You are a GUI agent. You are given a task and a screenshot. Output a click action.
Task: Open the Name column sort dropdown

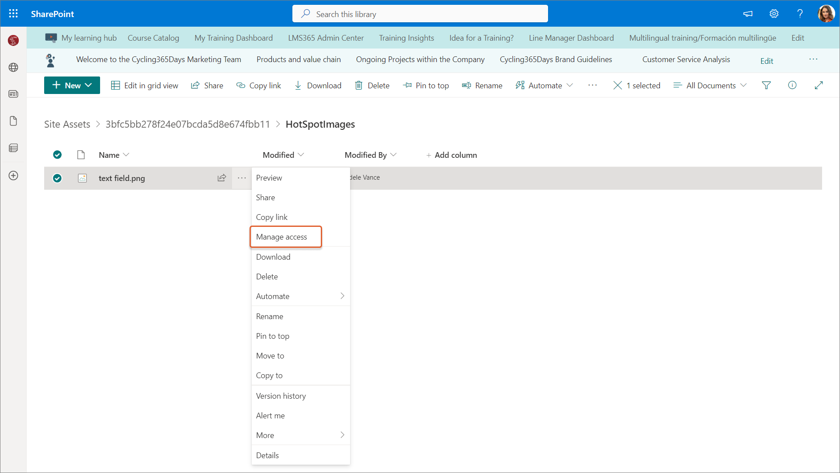[x=114, y=155]
